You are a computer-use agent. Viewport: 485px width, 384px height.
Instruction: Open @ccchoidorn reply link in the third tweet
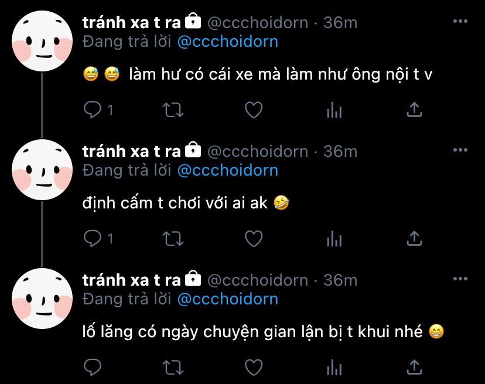coord(228,299)
